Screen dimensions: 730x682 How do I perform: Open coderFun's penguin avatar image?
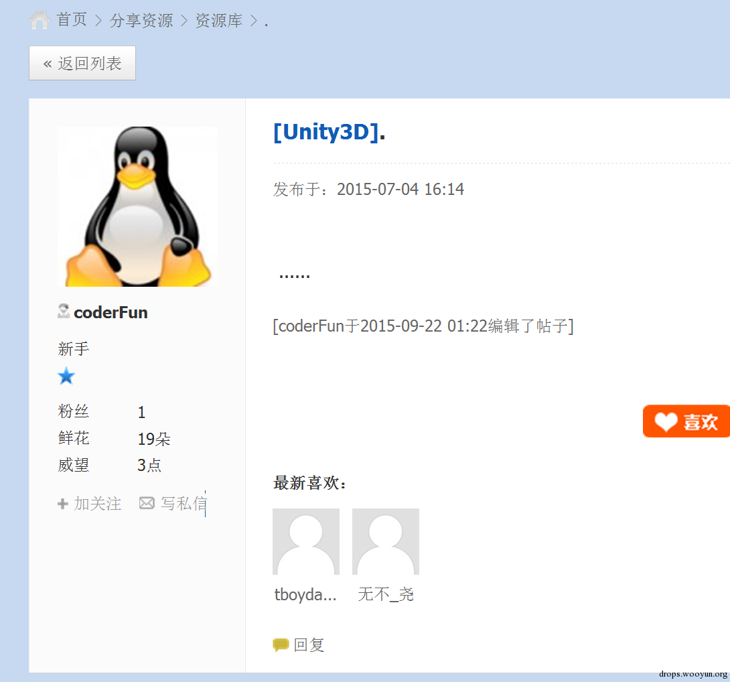138,206
